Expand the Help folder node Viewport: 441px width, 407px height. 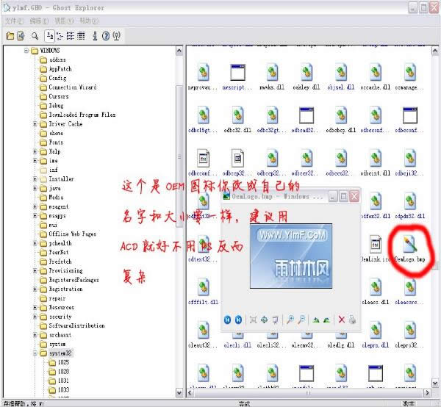35,151
